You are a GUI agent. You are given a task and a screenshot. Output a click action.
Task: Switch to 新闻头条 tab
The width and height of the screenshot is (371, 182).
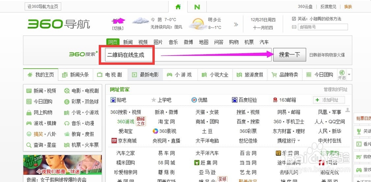pos(75,75)
